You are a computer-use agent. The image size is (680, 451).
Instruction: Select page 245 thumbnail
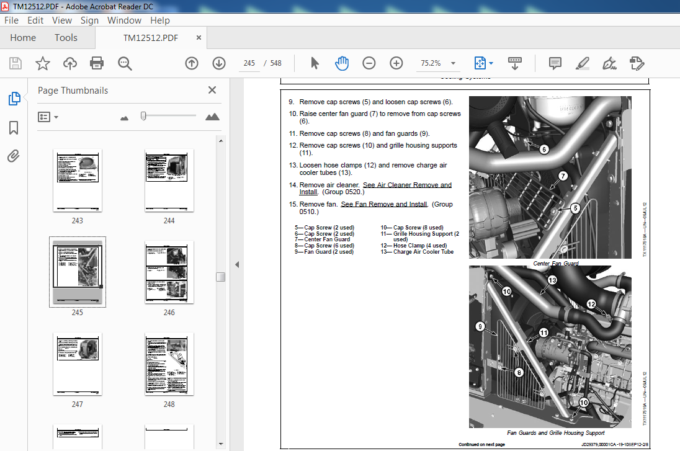[78, 272]
